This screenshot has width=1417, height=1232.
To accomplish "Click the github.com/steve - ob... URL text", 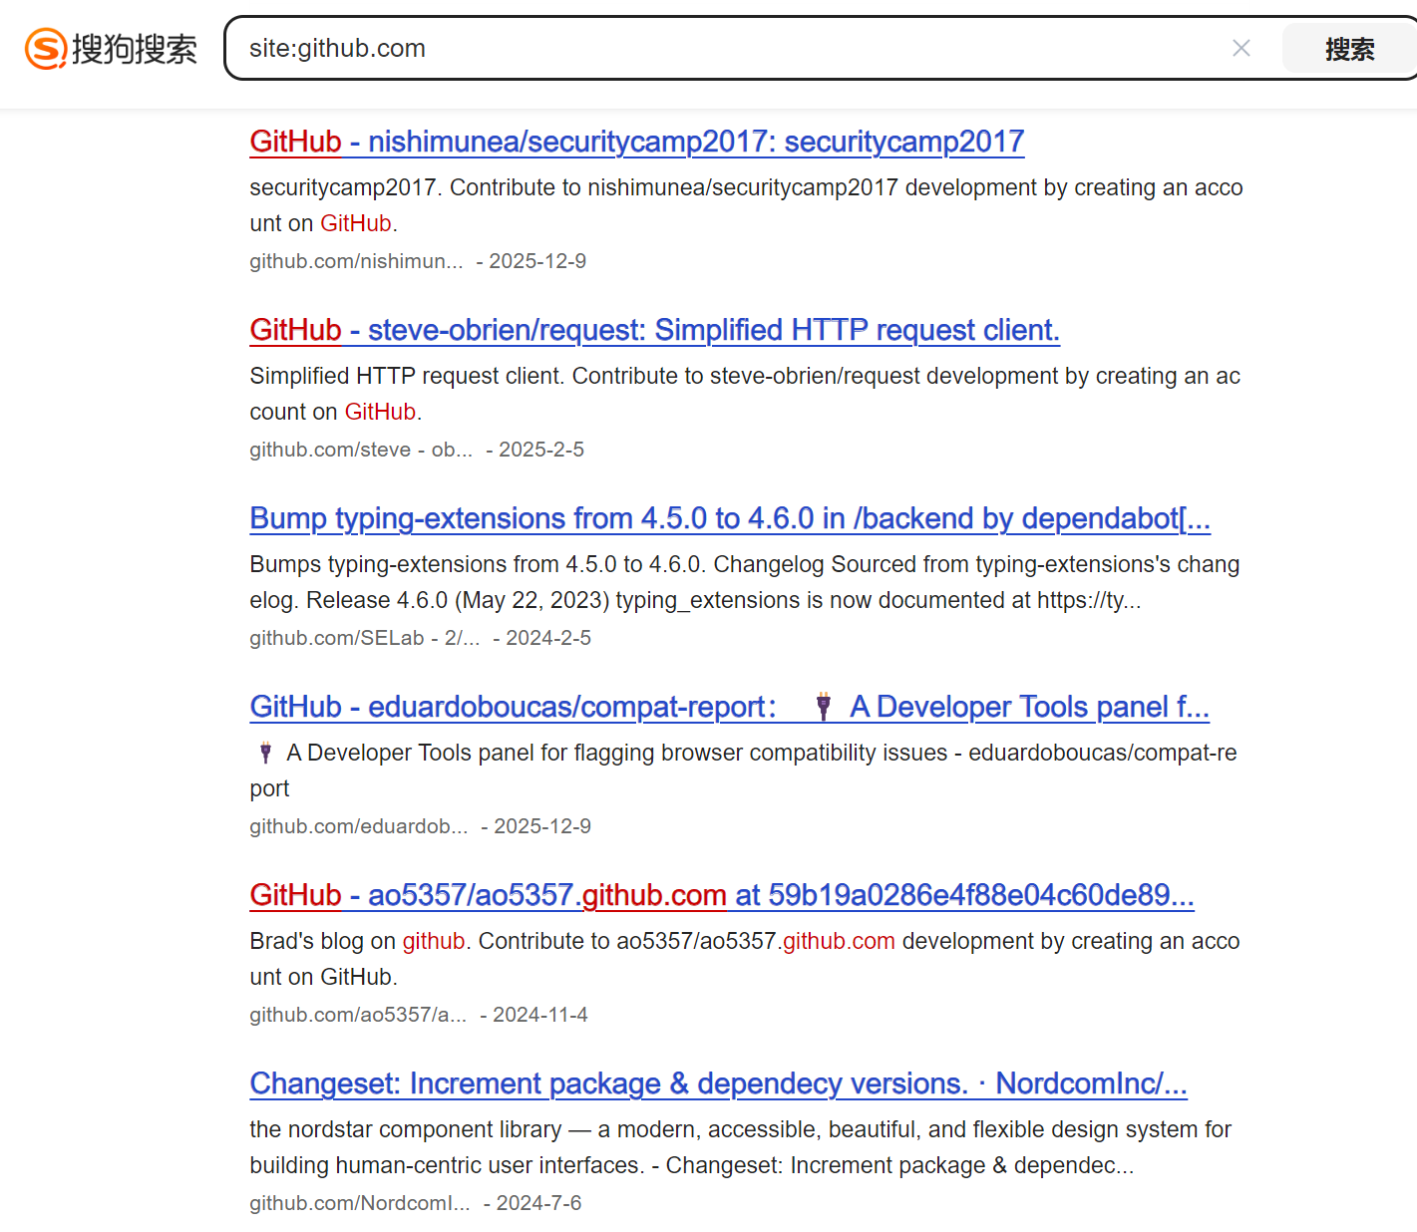I will pyautogui.click(x=361, y=450).
